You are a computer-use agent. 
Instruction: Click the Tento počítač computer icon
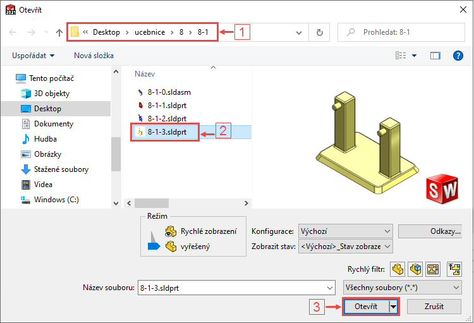pos(21,78)
